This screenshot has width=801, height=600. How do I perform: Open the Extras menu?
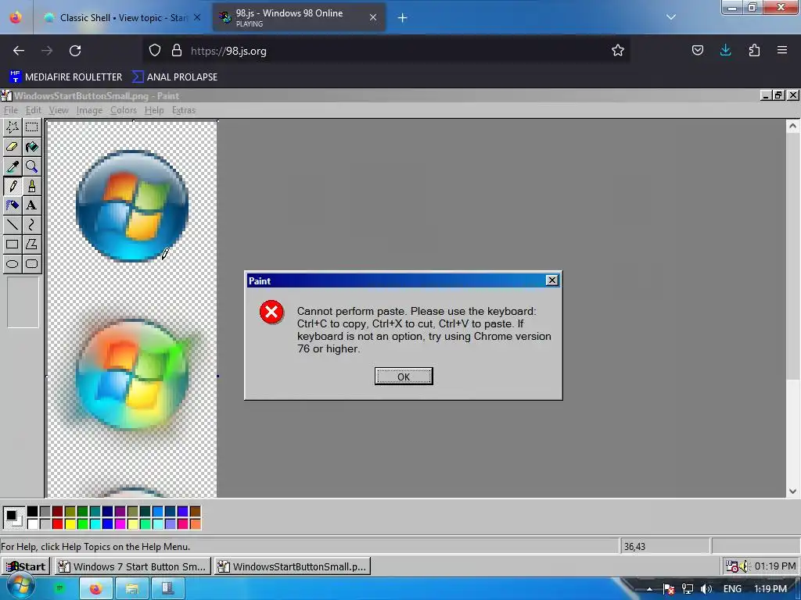(183, 110)
